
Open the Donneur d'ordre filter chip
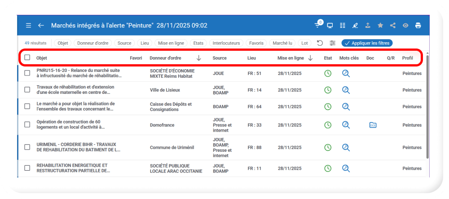92,43
